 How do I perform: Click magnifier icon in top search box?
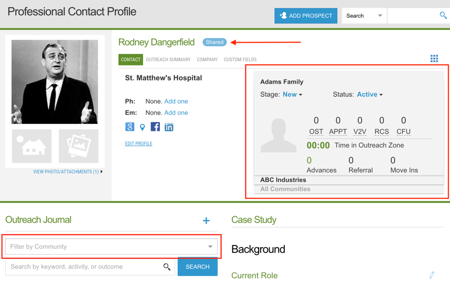click(443, 15)
